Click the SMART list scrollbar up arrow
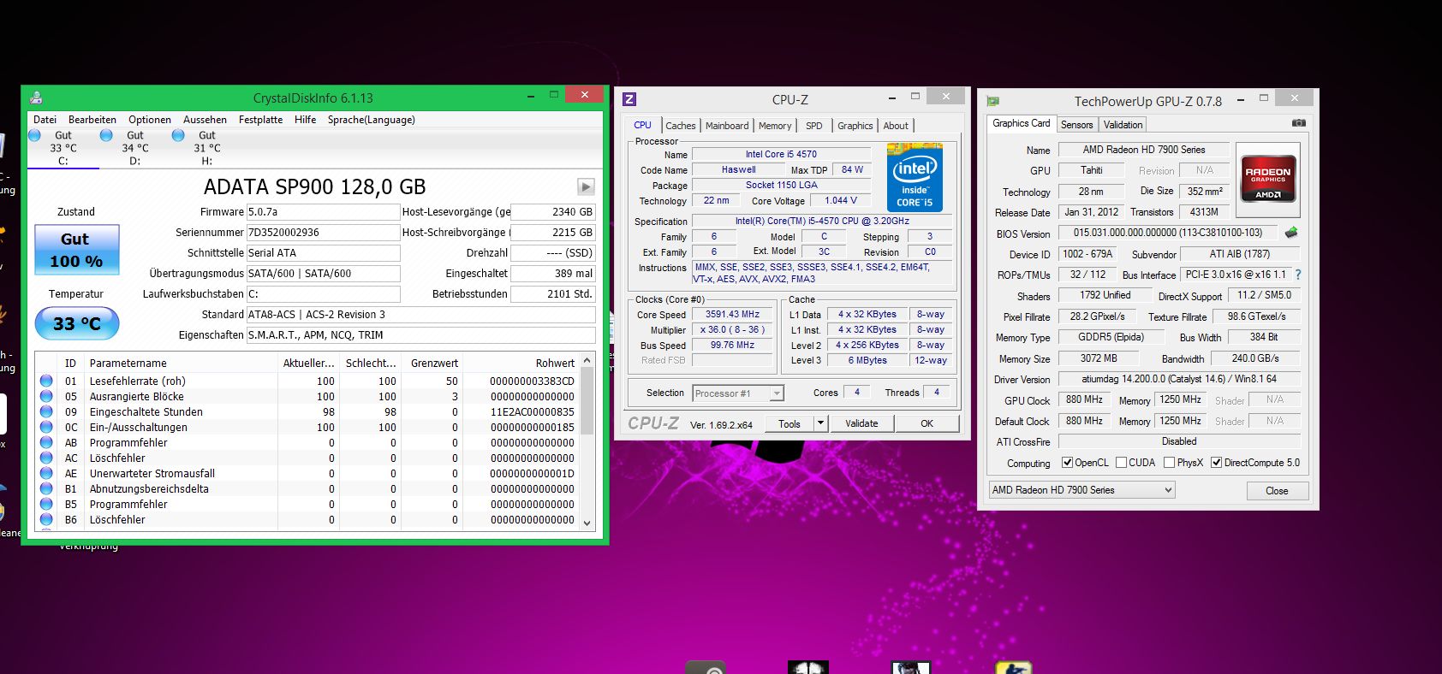 (x=587, y=362)
